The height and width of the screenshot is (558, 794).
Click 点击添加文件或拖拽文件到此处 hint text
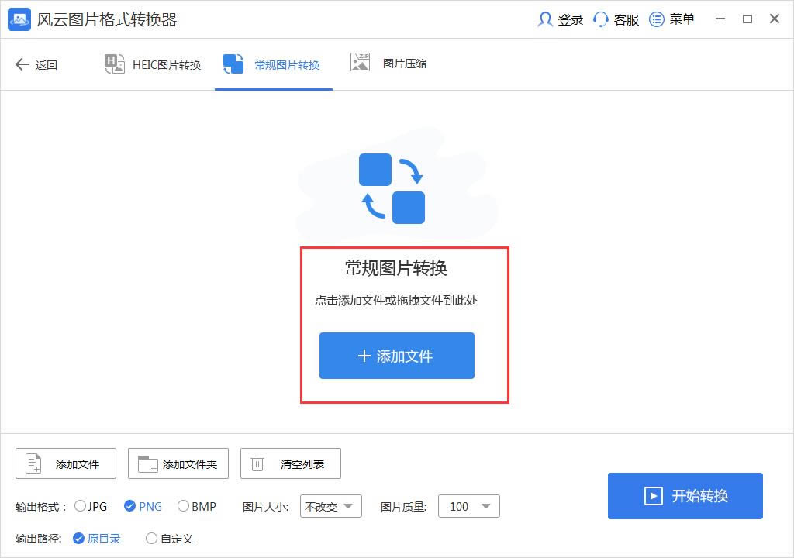[x=396, y=300]
